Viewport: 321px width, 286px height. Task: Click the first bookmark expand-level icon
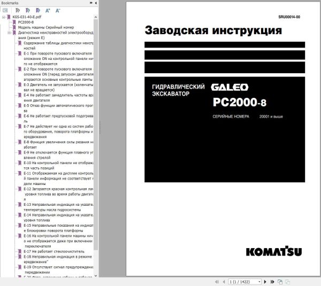(18, 10)
